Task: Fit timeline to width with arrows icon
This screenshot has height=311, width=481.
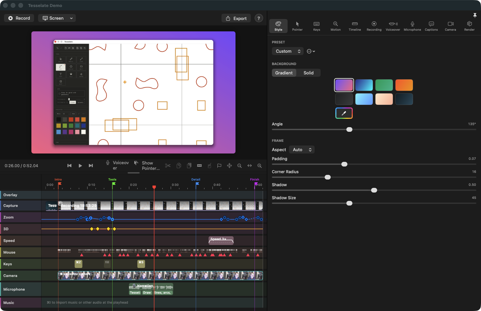Action: click(250, 166)
